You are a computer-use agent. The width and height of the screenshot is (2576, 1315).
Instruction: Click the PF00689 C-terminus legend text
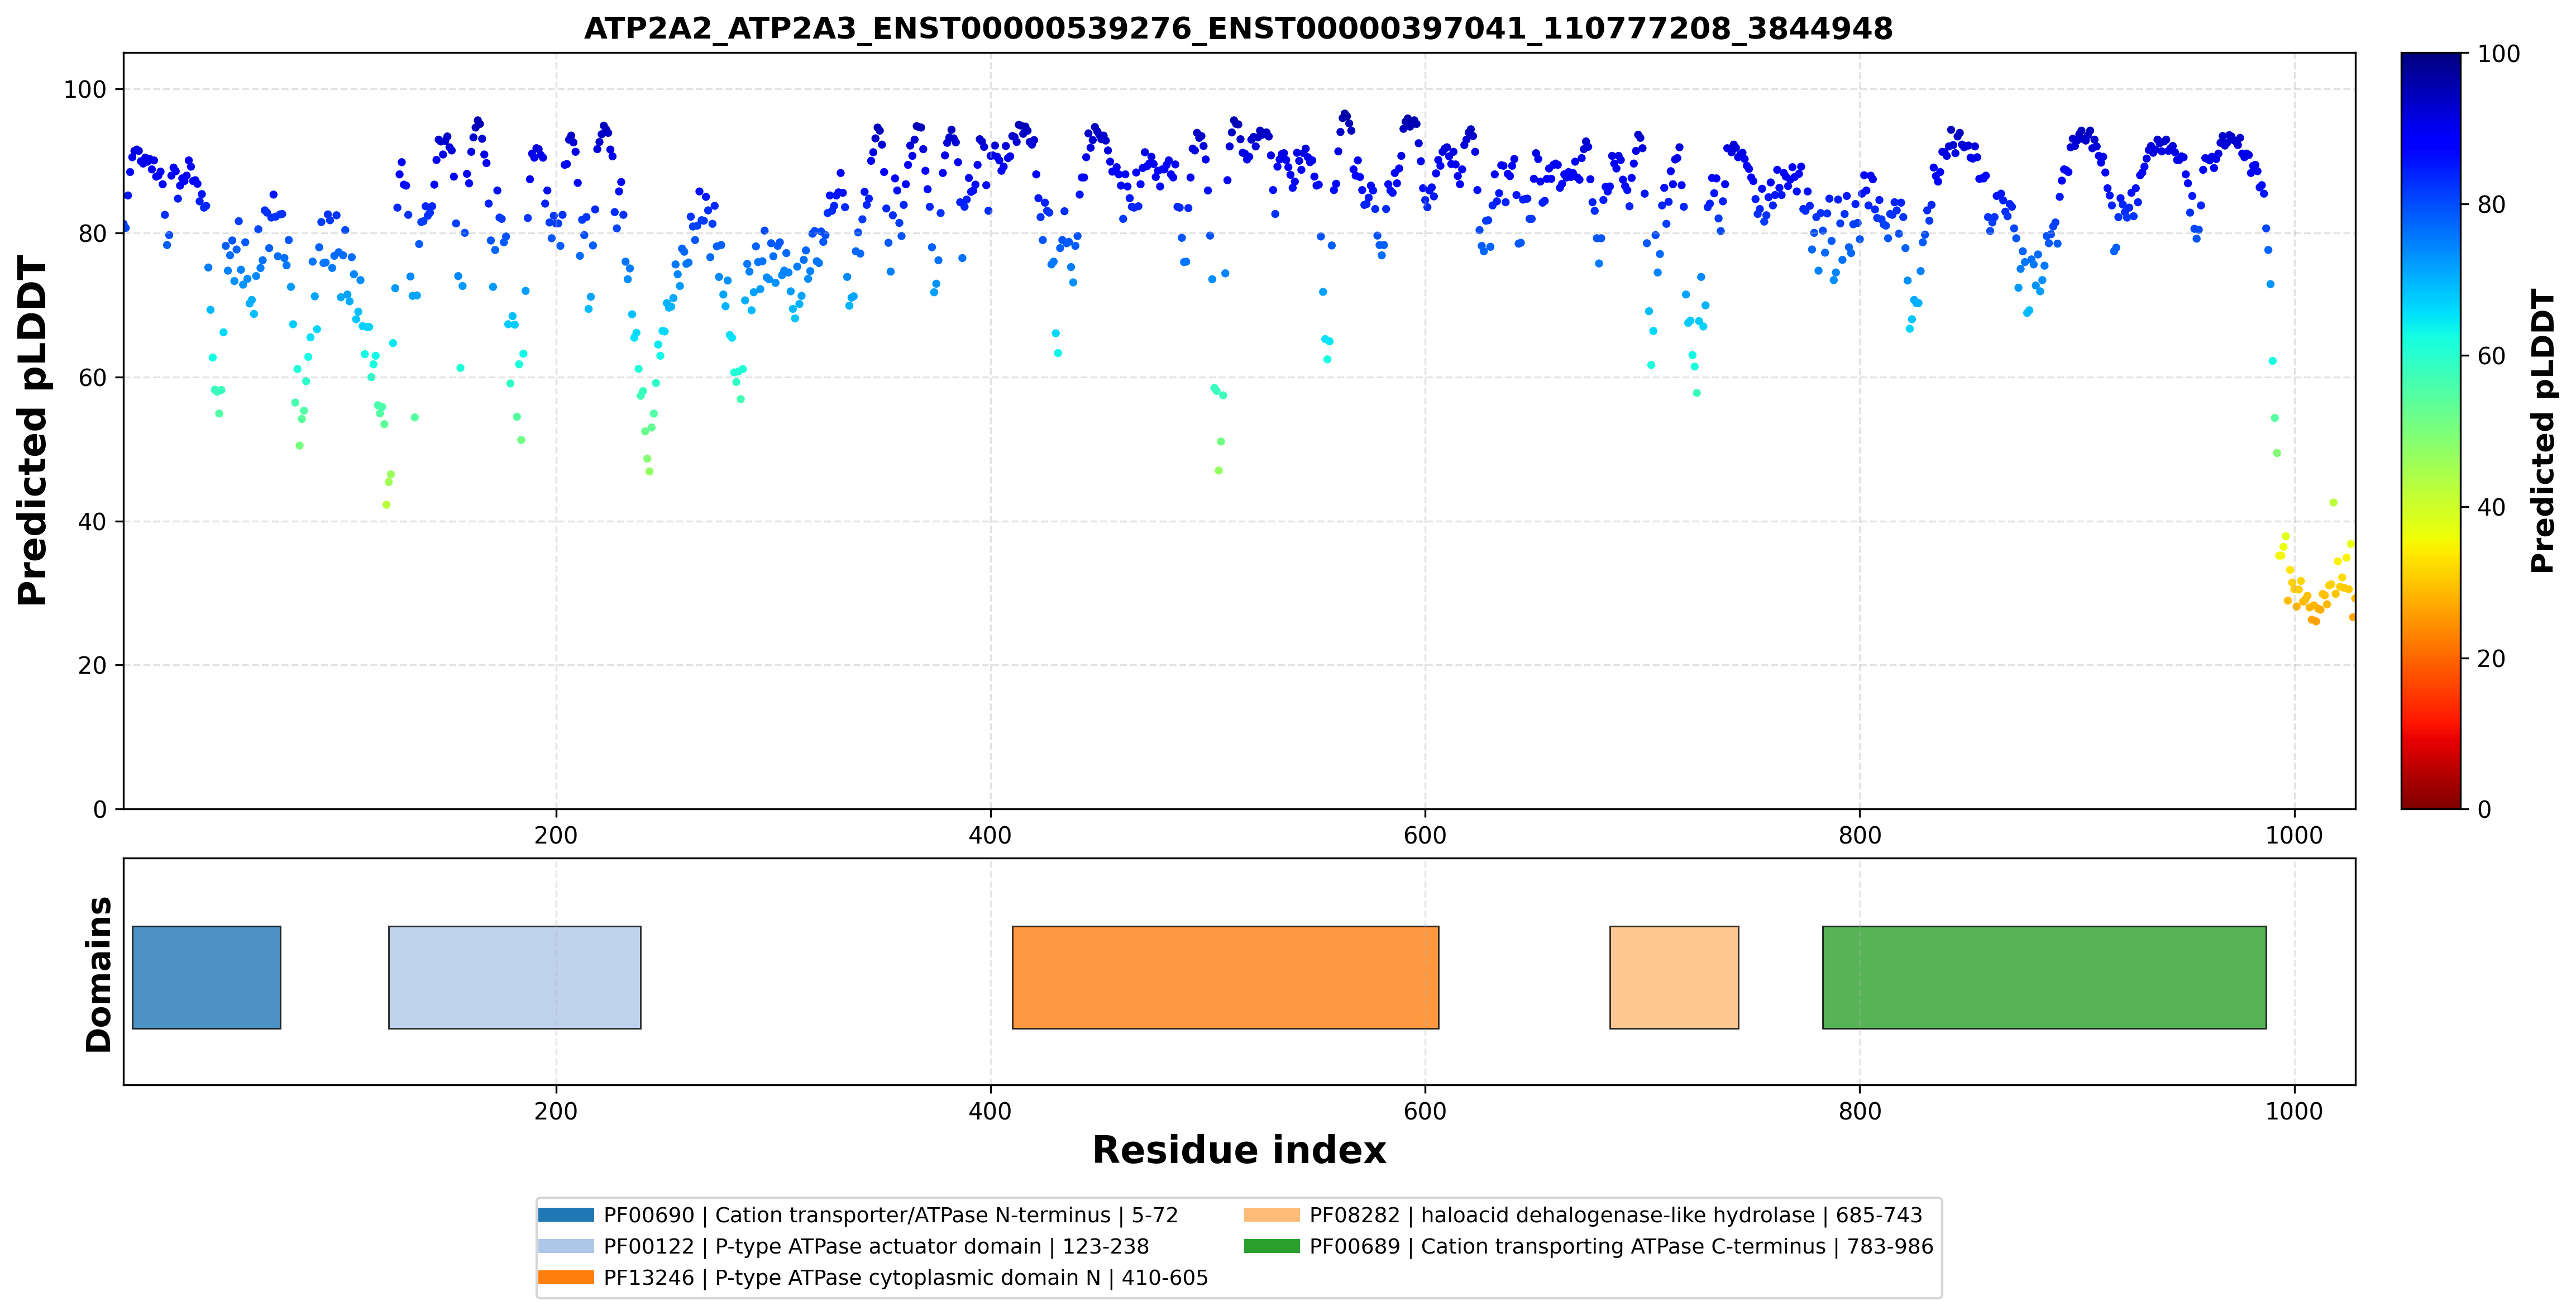click(x=1622, y=1246)
